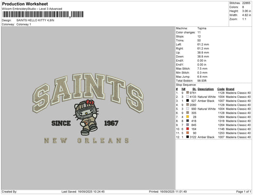Viewport: 253px width, 195px height.
Task: Select the Amber Black swatch in the 3122 stitch row
Action: click(x=188, y=137)
